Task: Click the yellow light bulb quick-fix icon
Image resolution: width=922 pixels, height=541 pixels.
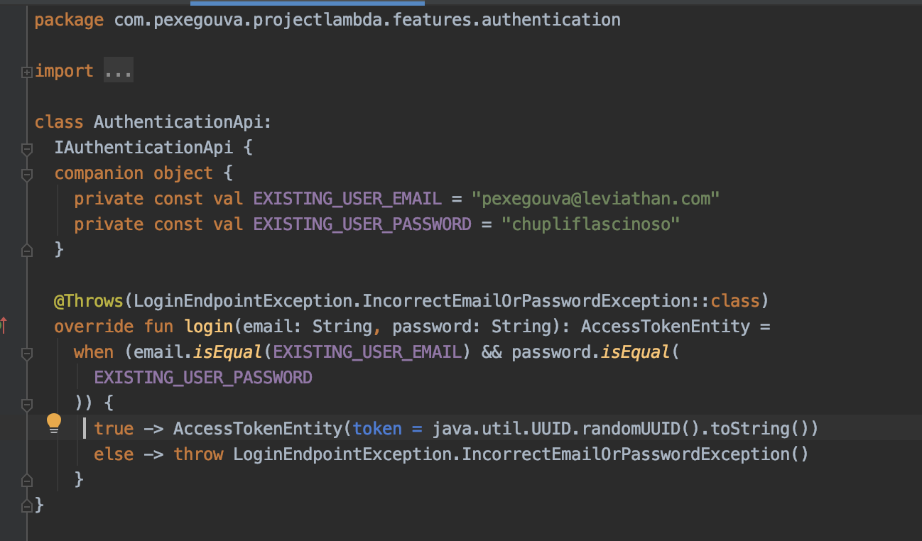Action: 54,423
